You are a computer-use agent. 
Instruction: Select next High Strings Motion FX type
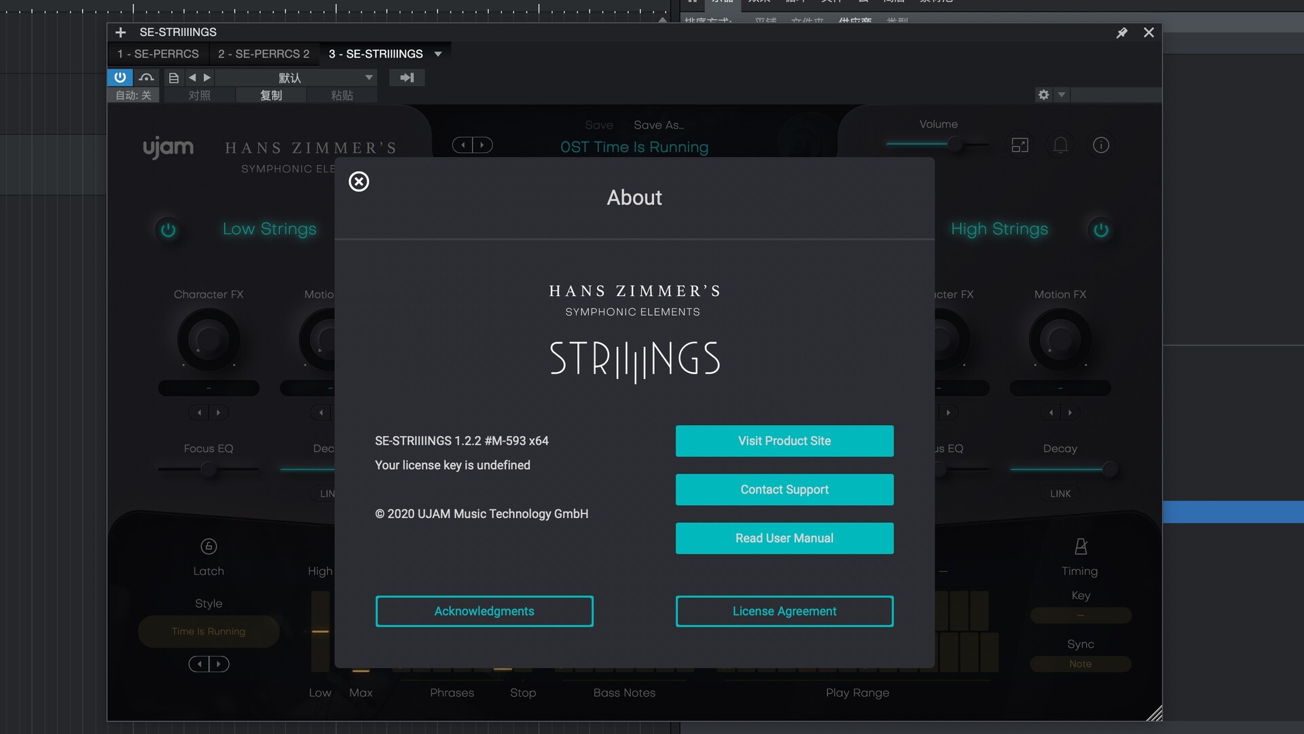click(x=1070, y=412)
